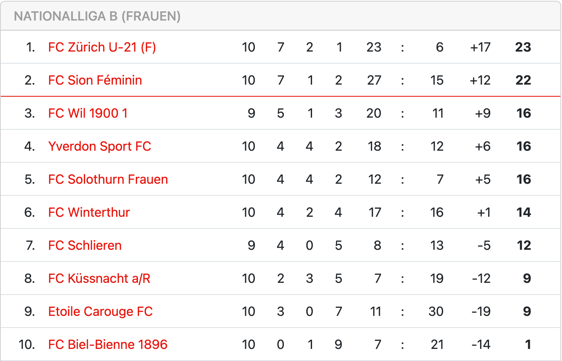Open the FC Solothurn Frauen team page
Screen dimensions: 562x361
pyautogui.click(x=108, y=179)
